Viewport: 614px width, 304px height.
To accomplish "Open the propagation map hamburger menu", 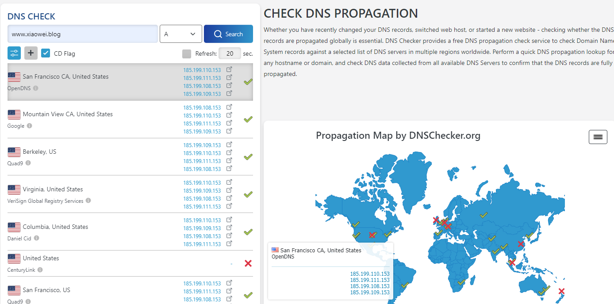I will click(x=598, y=137).
